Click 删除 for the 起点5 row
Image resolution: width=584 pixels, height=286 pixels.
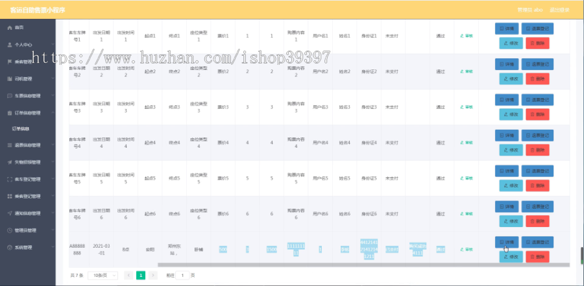[537, 185]
